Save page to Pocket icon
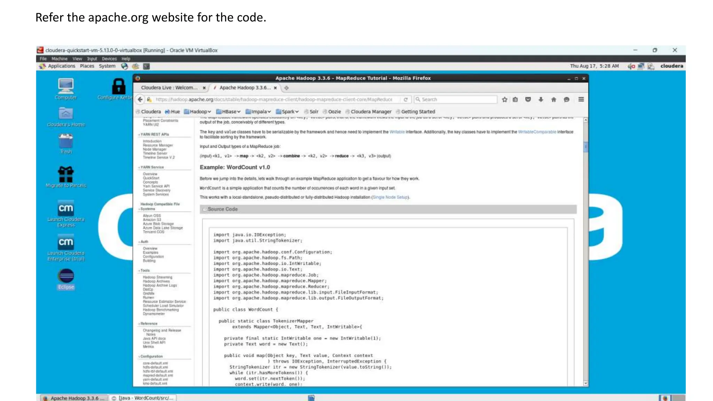Image resolution: width=713 pixels, height=401 pixels. point(528,100)
